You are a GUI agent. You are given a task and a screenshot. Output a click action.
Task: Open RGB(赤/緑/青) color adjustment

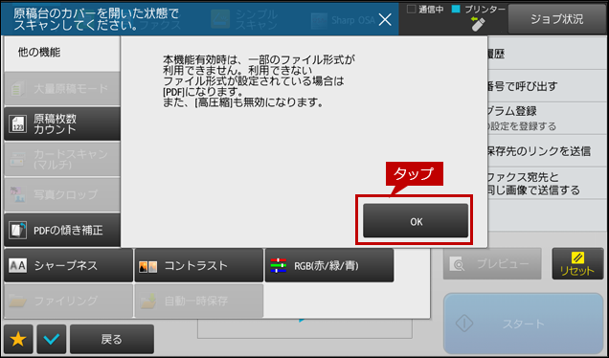click(329, 265)
